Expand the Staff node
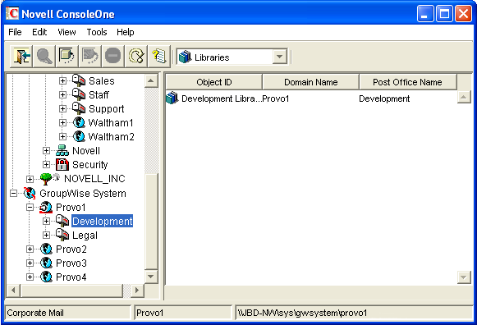 [62, 95]
